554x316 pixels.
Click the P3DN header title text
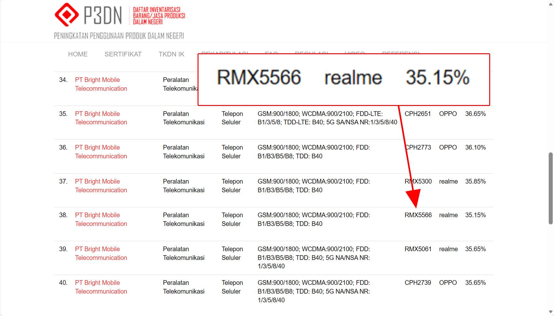(103, 16)
